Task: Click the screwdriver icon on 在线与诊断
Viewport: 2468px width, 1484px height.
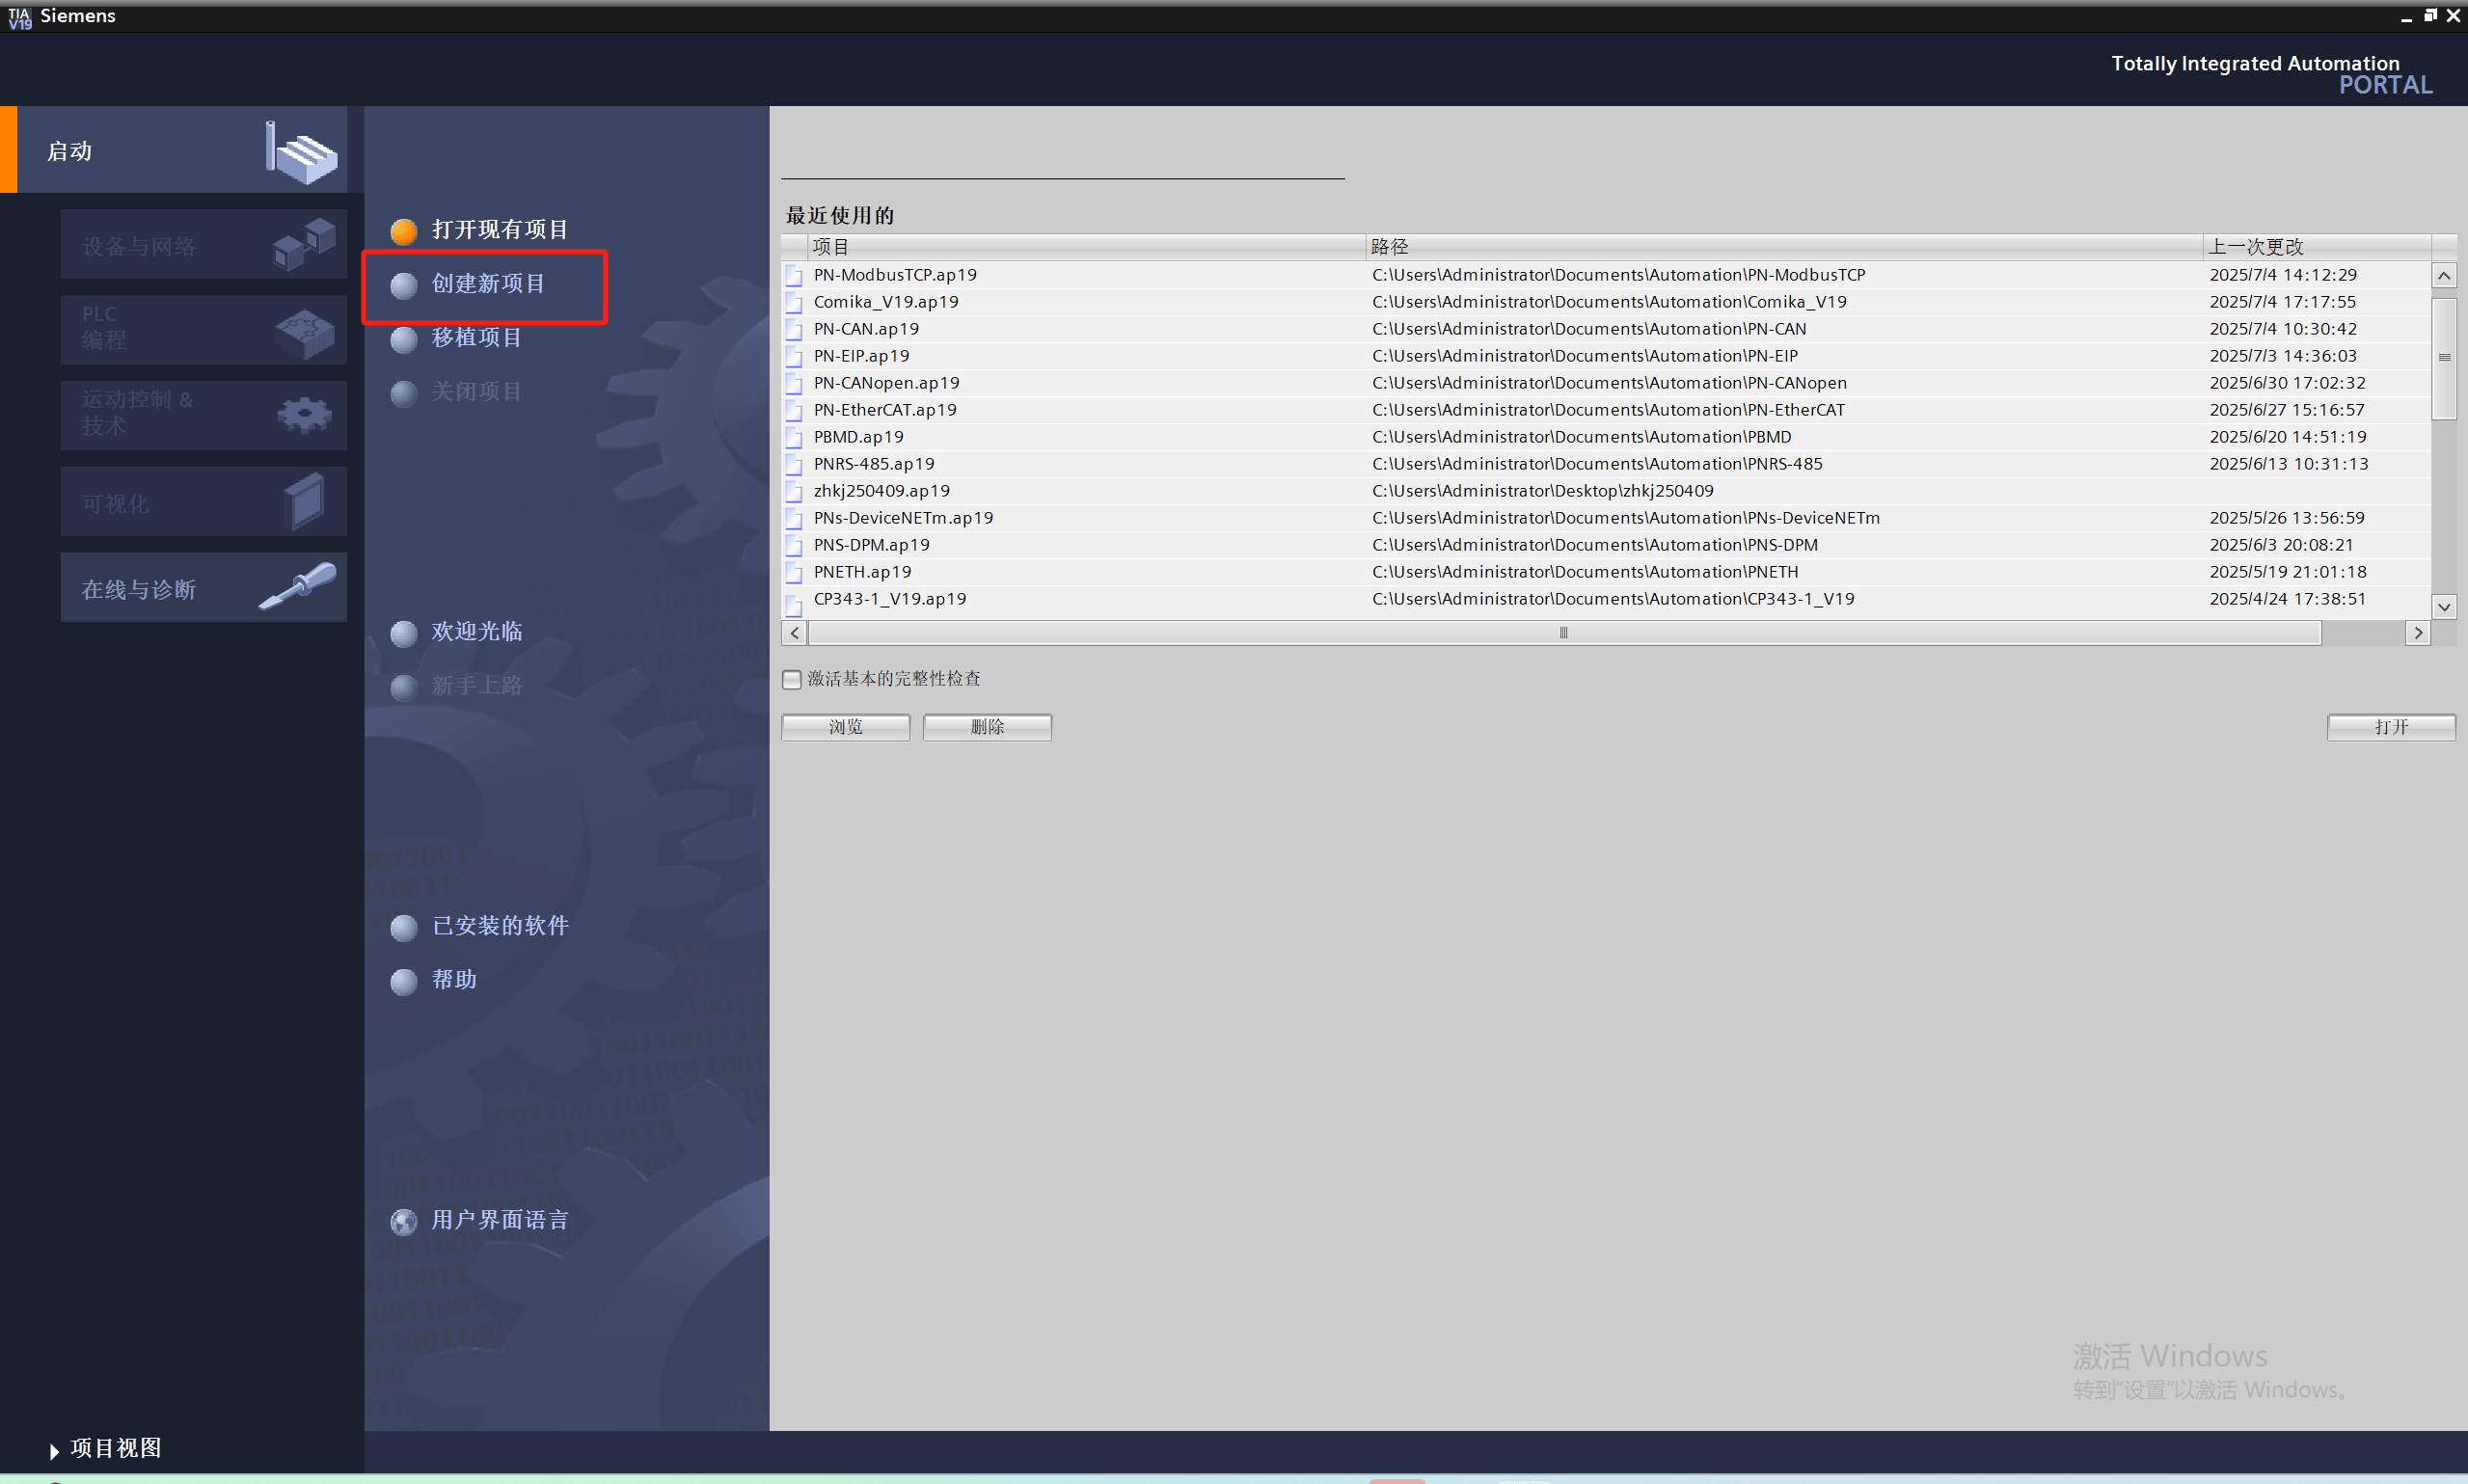Action: (x=298, y=586)
